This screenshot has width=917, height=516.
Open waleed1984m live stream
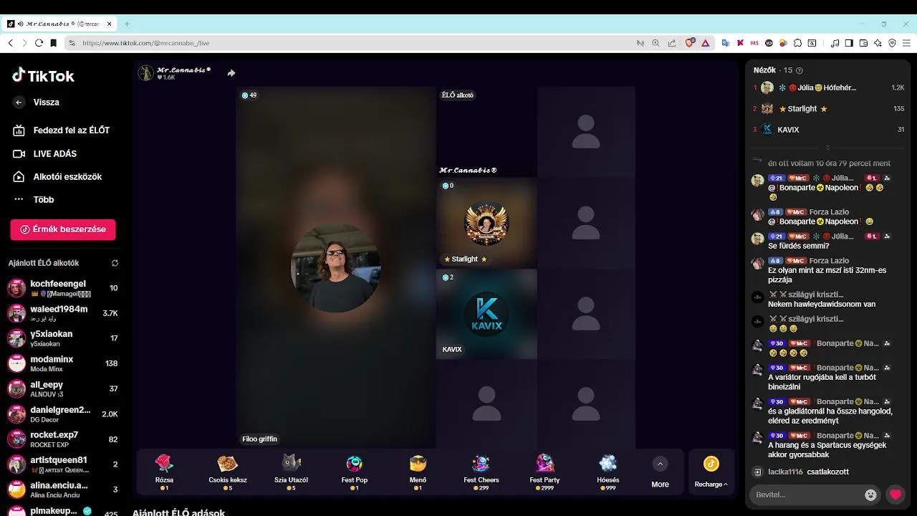click(63, 313)
